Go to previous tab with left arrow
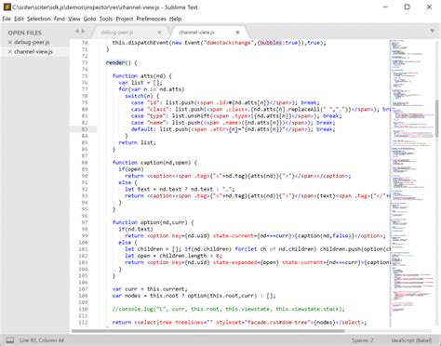 77,31
